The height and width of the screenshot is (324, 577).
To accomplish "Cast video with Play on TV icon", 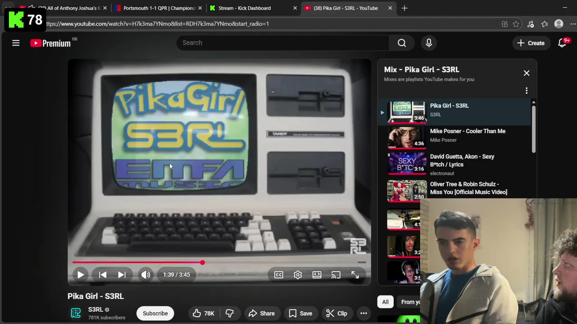I will [336, 274].
